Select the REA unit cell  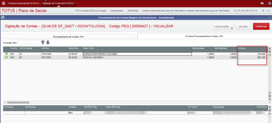[x=76, y=113]
